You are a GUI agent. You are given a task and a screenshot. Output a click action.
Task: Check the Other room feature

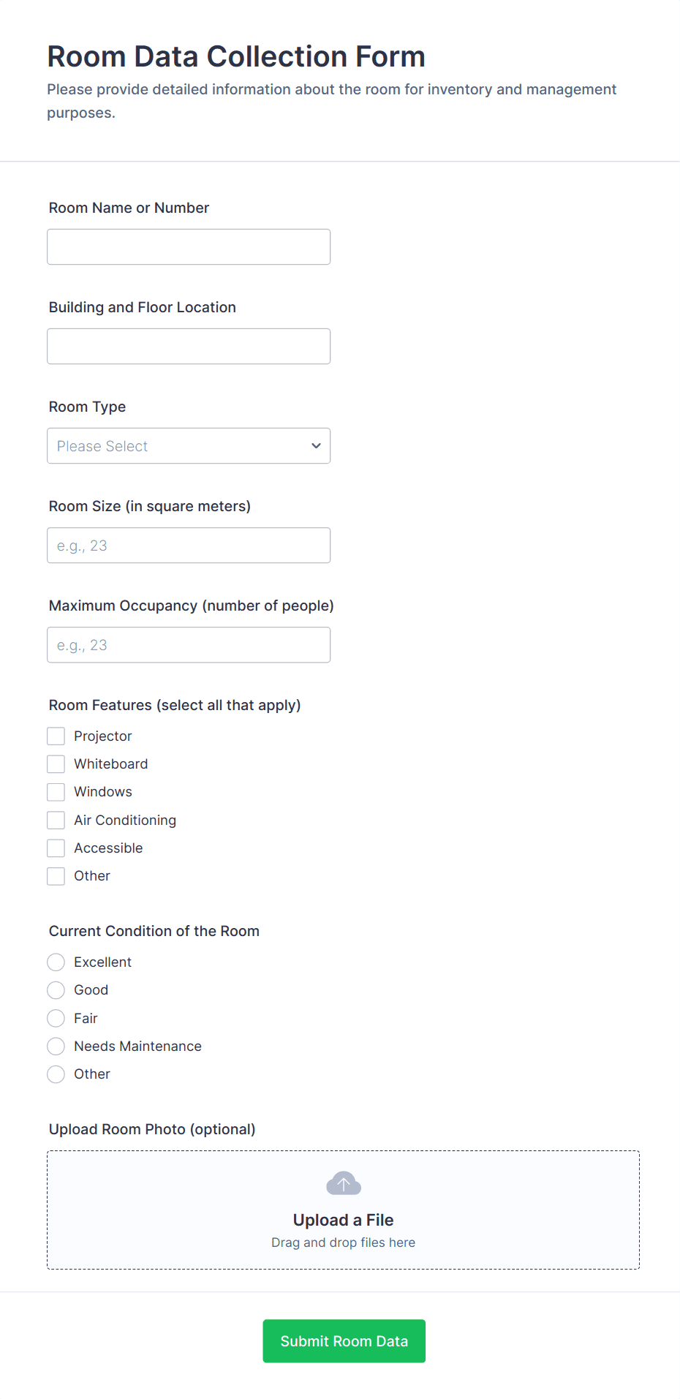(x=56, y=875)
